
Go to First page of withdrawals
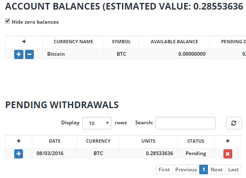(164, 170)
